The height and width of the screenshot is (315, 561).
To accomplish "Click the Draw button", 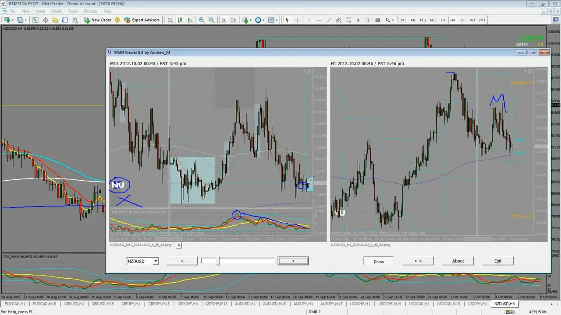I will 379,261.
